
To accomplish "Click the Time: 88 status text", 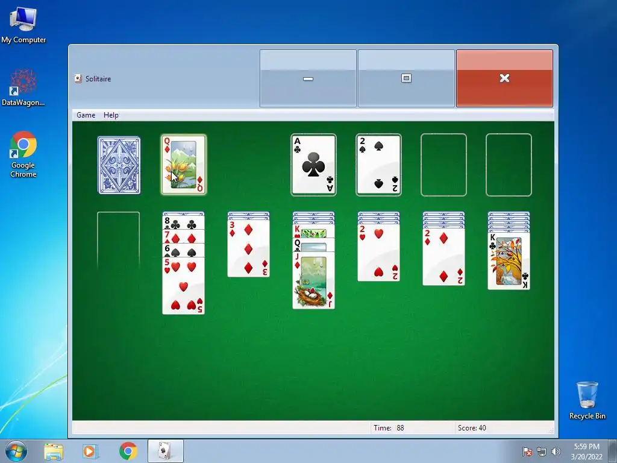I will coord(389,428).
